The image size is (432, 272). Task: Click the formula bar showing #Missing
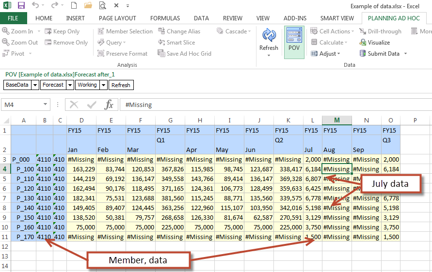click(x=275, y=105)
